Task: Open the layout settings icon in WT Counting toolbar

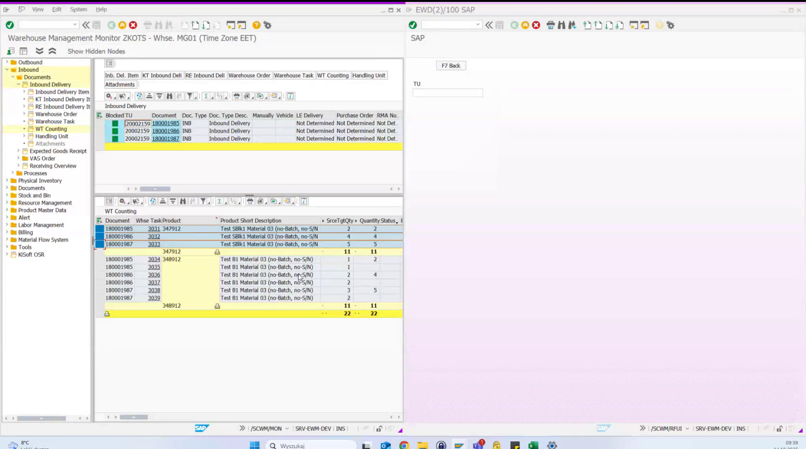Action: 123,201
